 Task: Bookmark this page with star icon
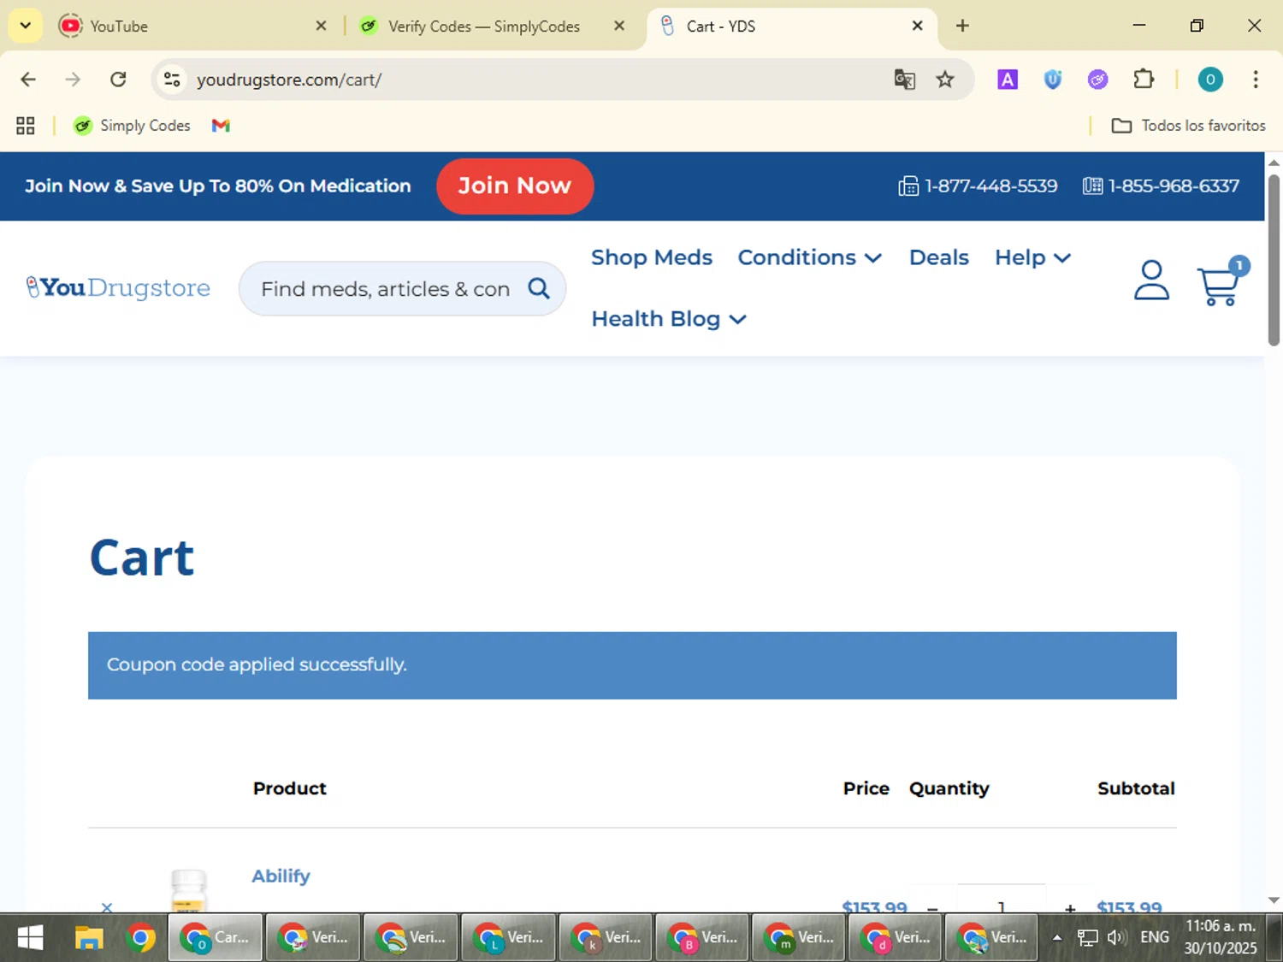[945, 80]
